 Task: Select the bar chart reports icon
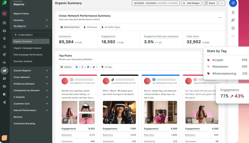click(4, 70)
